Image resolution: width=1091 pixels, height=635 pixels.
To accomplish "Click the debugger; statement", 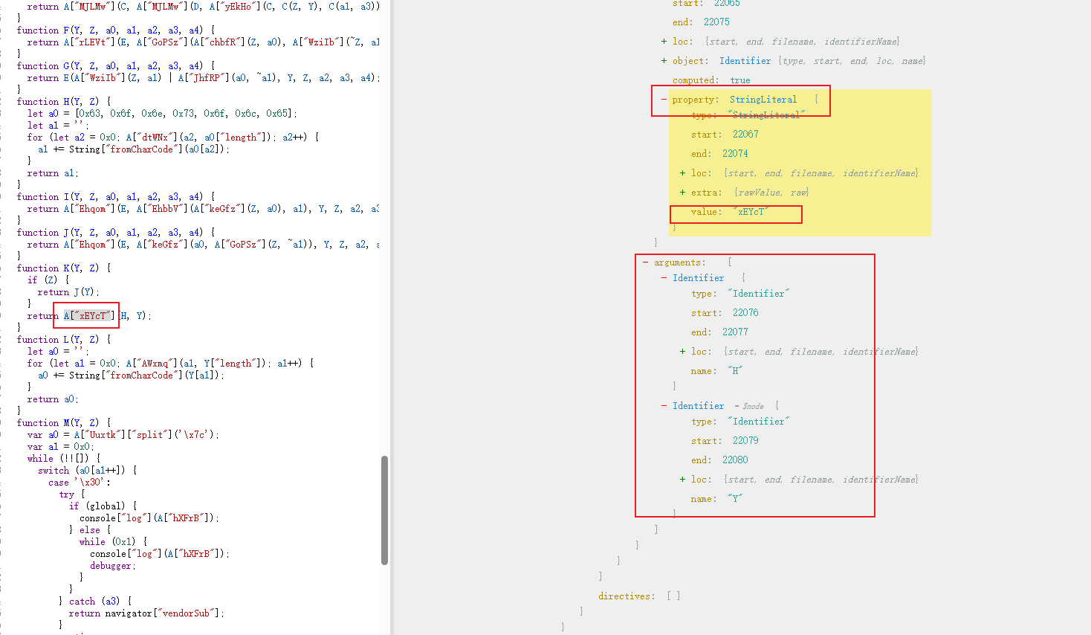I will pyautogui.click(x=113, y=566).
